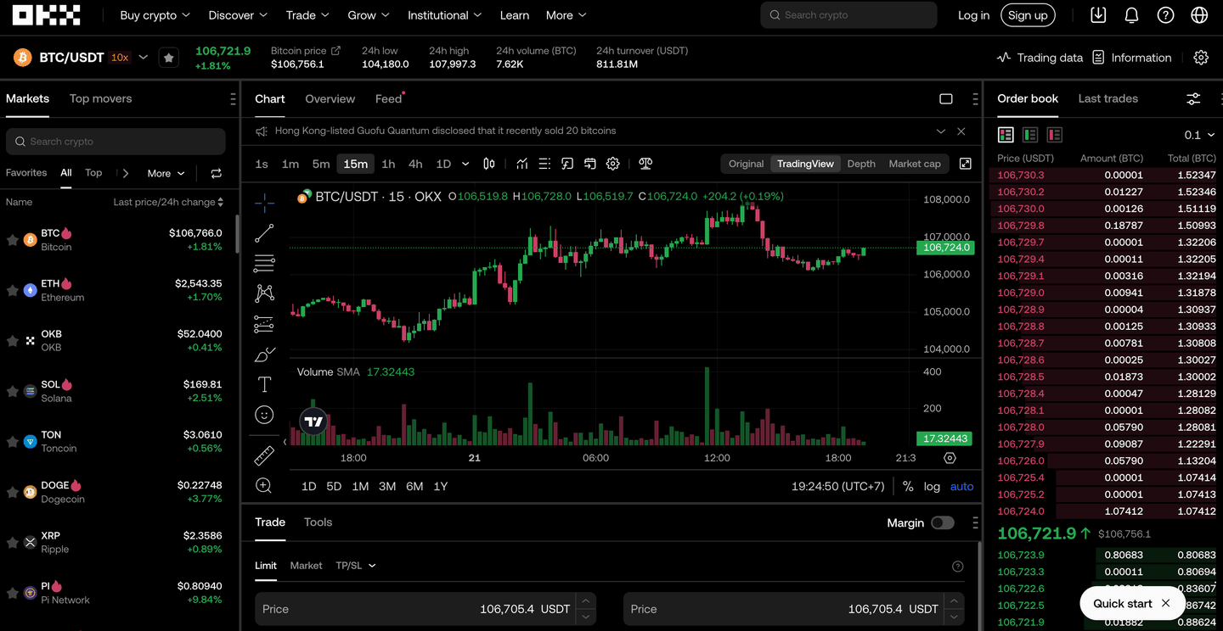Select the text annotation tool

[x=264, y=383]
